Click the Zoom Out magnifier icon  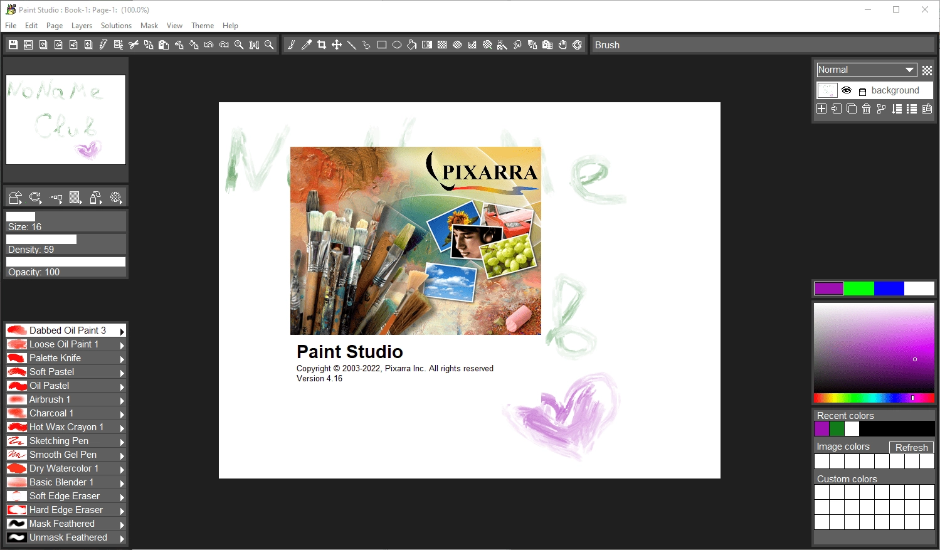(x=269, y=45)
